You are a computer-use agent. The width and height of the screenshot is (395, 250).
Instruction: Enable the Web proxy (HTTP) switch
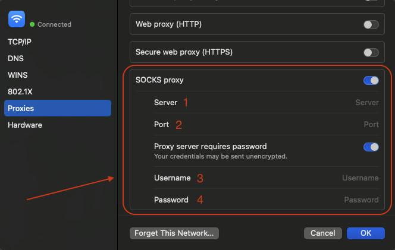pyautogui.click(x=371, y=24)
